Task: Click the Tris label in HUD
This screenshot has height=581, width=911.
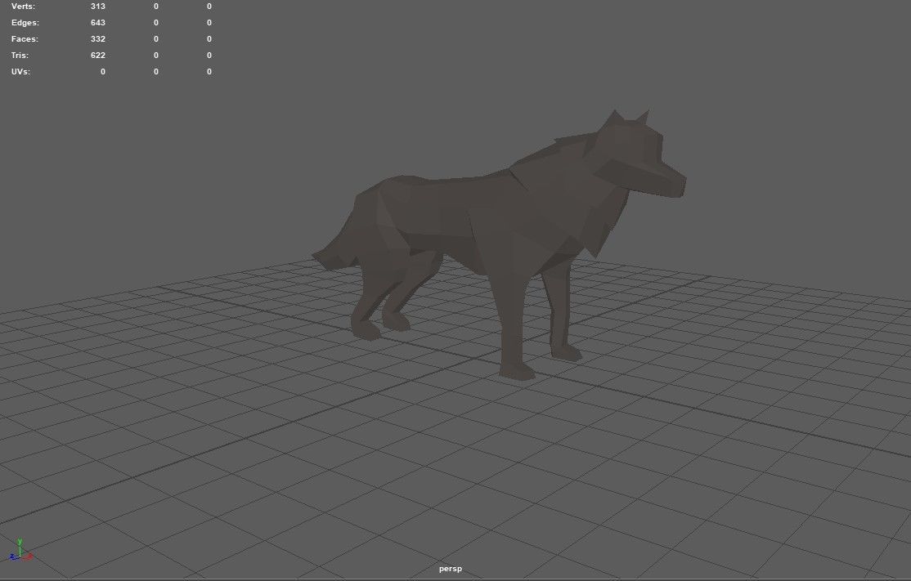Action: pyautogui.click(x=20, y=55)
